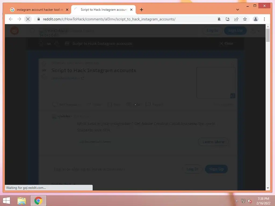Report the post
This screenshot has height=206, width=275.
(154, 105)
